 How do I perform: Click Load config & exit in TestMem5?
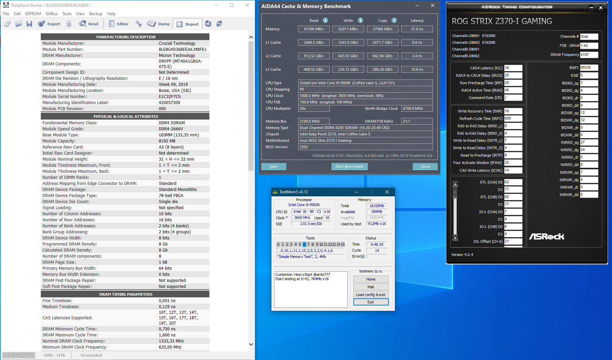pyautogui.click(x=371, y=295)
